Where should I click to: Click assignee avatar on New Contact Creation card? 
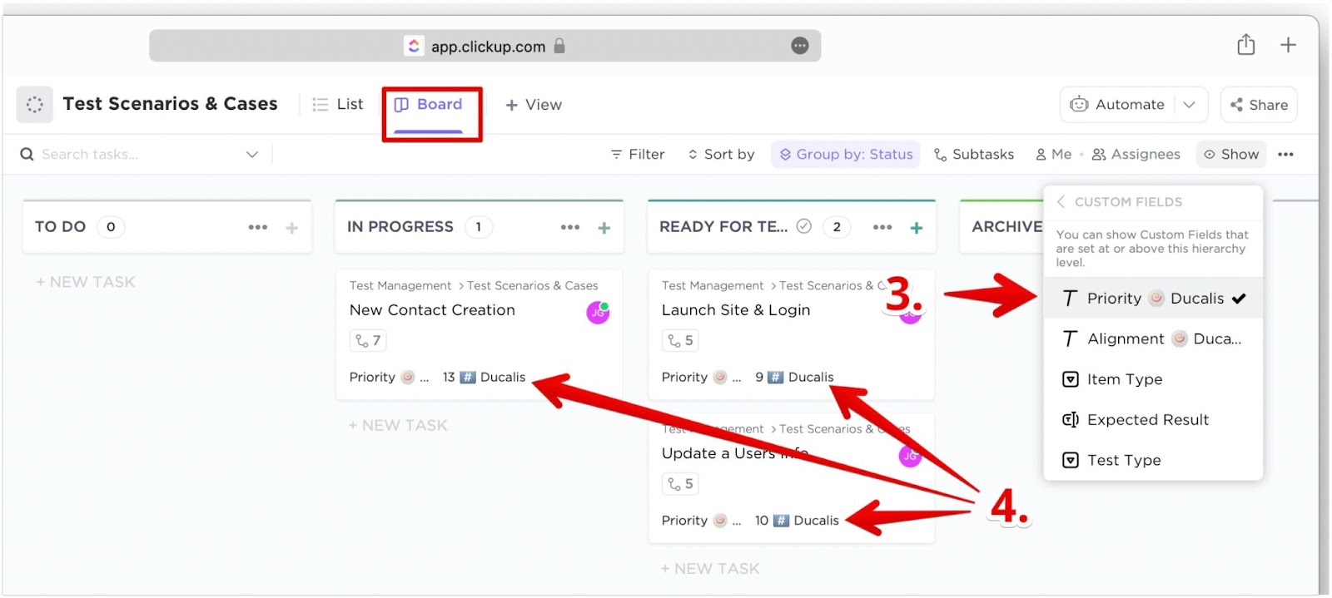coord(598,313)
